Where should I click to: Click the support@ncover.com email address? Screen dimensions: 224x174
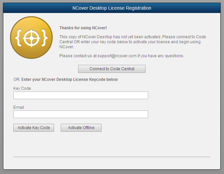(117, 56)
